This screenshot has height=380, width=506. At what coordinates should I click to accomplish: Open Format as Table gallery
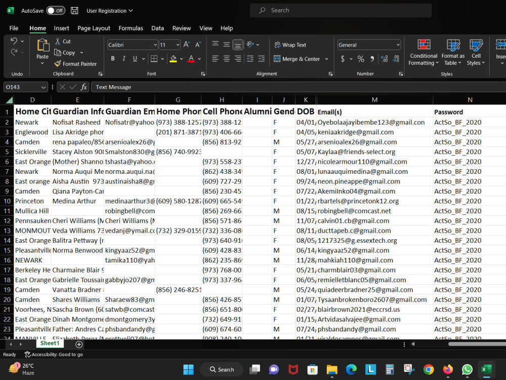(453, 52)
